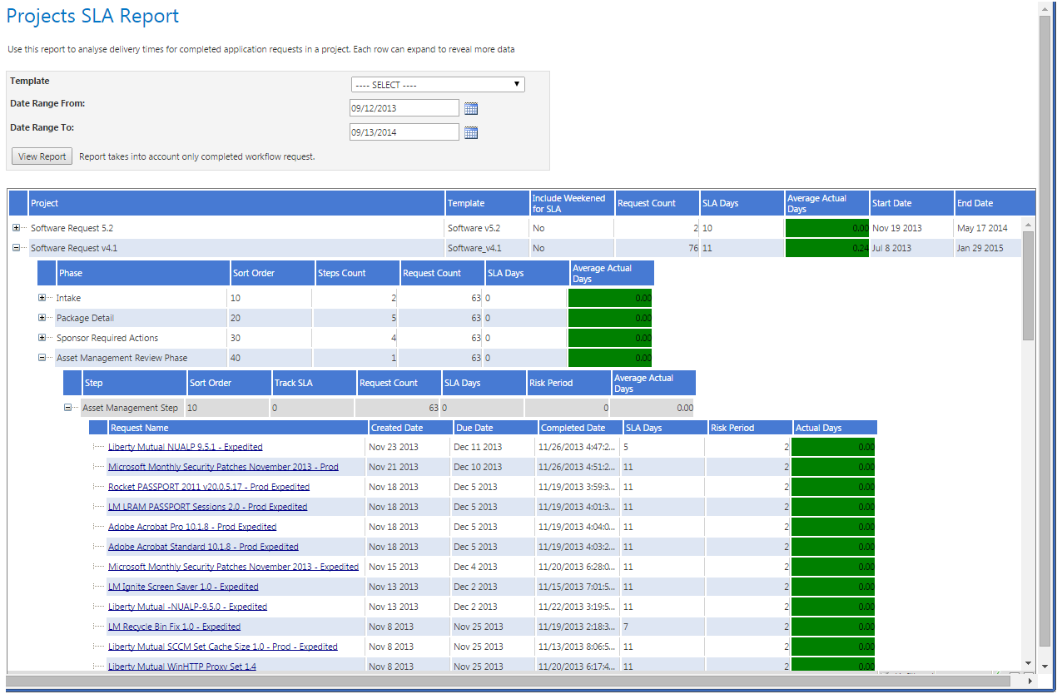Image resolution: width=1057 pixels, height=694 pixels.
Task: Open the calendar picker for Date Range To
Action: [x=471, y=131]
